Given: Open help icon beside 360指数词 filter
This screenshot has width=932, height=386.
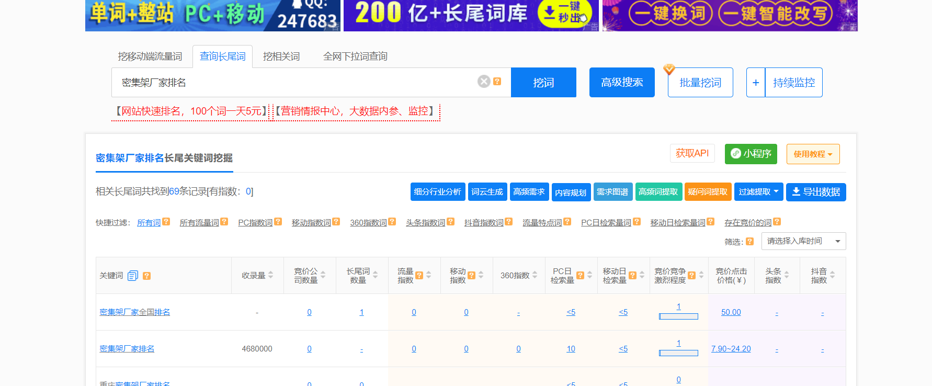Looking at the screenshot, I should [x=392, y=222].
